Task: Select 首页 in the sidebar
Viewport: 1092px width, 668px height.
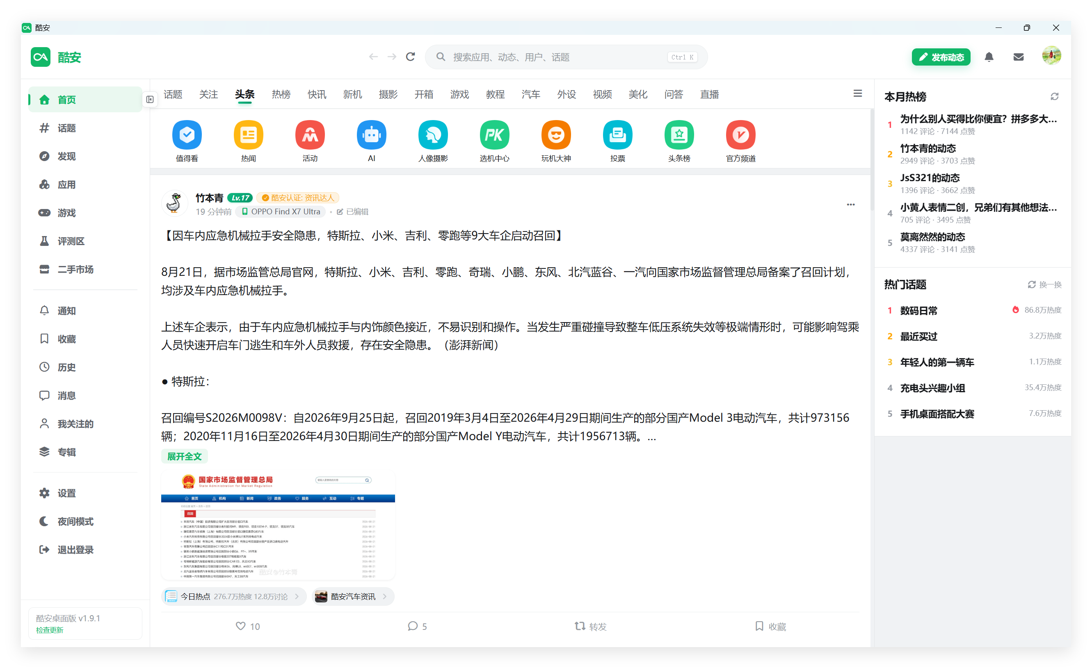Action: 85,100
